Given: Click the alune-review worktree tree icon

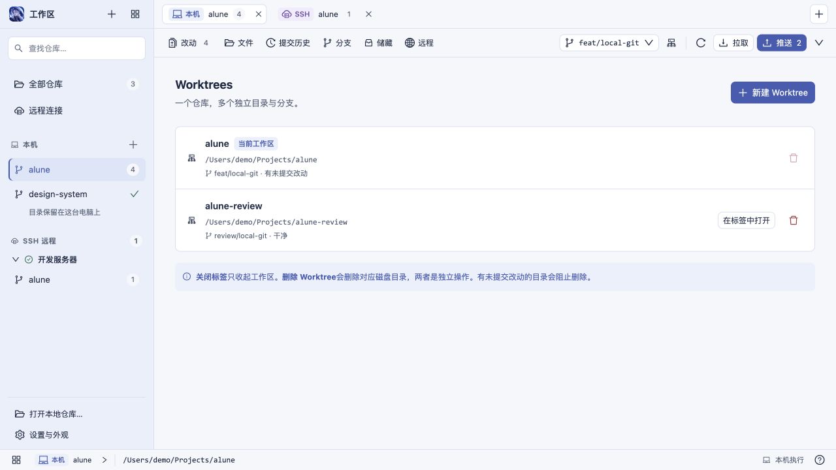Looking at the screenshot, I should [192, 221].
